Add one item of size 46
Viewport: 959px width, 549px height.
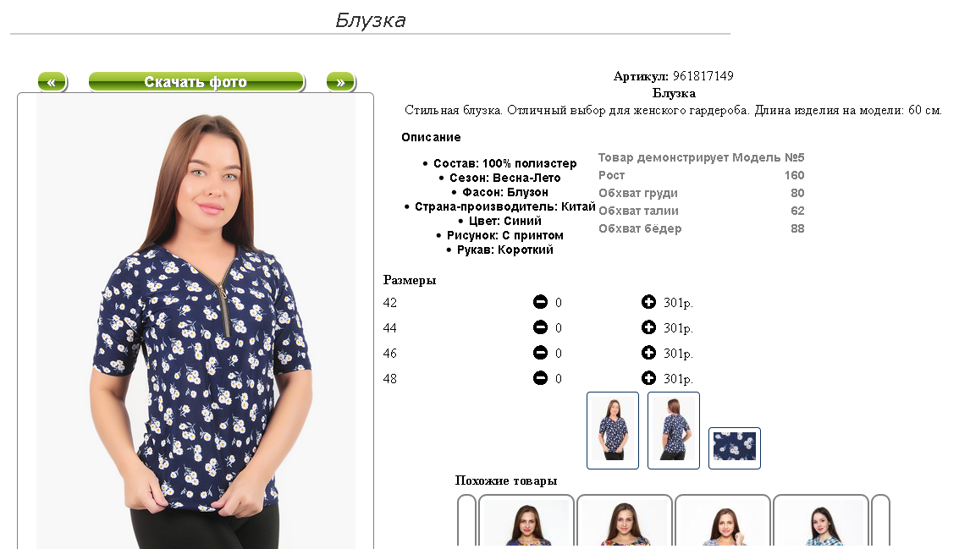[x=648, y=352]
